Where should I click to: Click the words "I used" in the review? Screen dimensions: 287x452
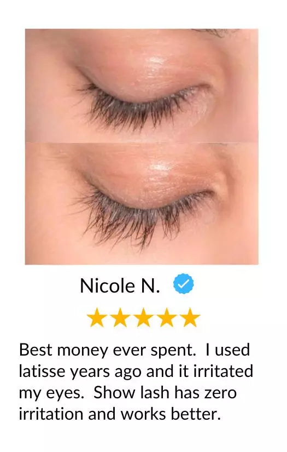(x=227, y=350)
